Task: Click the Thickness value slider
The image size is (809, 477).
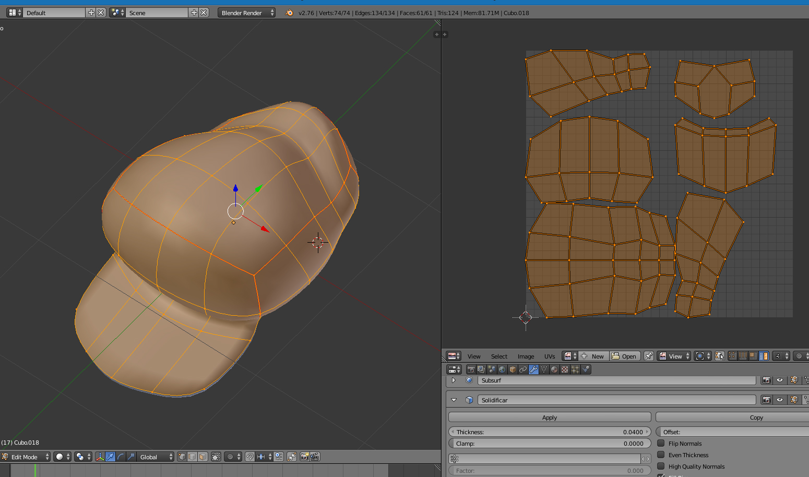Action: pos(549,432)
